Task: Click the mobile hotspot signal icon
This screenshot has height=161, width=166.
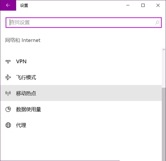Action: pyautogui.click(x=8, y=93)
